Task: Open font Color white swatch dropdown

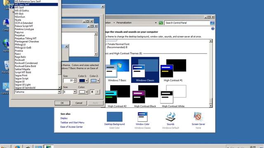Action: (x=83, y=92)
